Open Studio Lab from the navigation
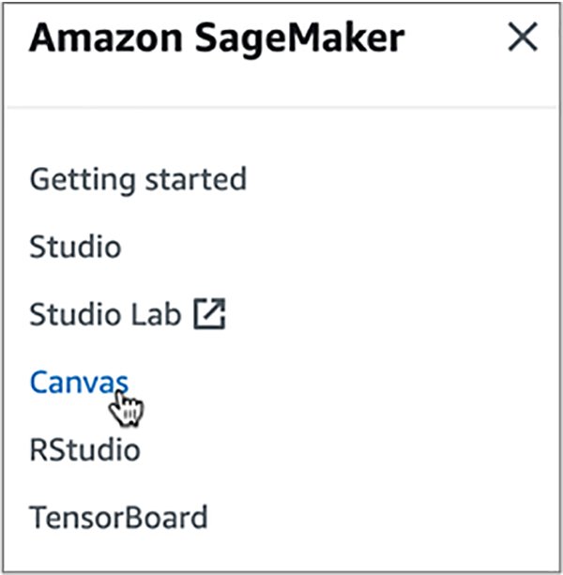This screenshot has height=575, width=563. pyautogui.click(x=105, y=315)
